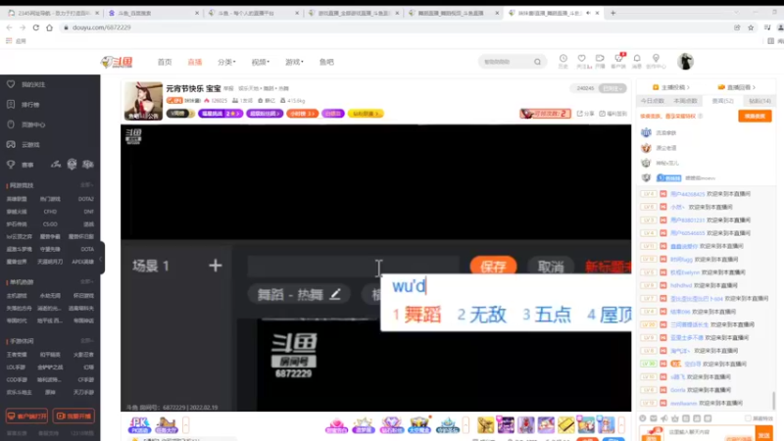Toggle the chat effects checkbox above chat input
Image resolution: width=784 pixels, height=441 pixels.
point(748,418)
